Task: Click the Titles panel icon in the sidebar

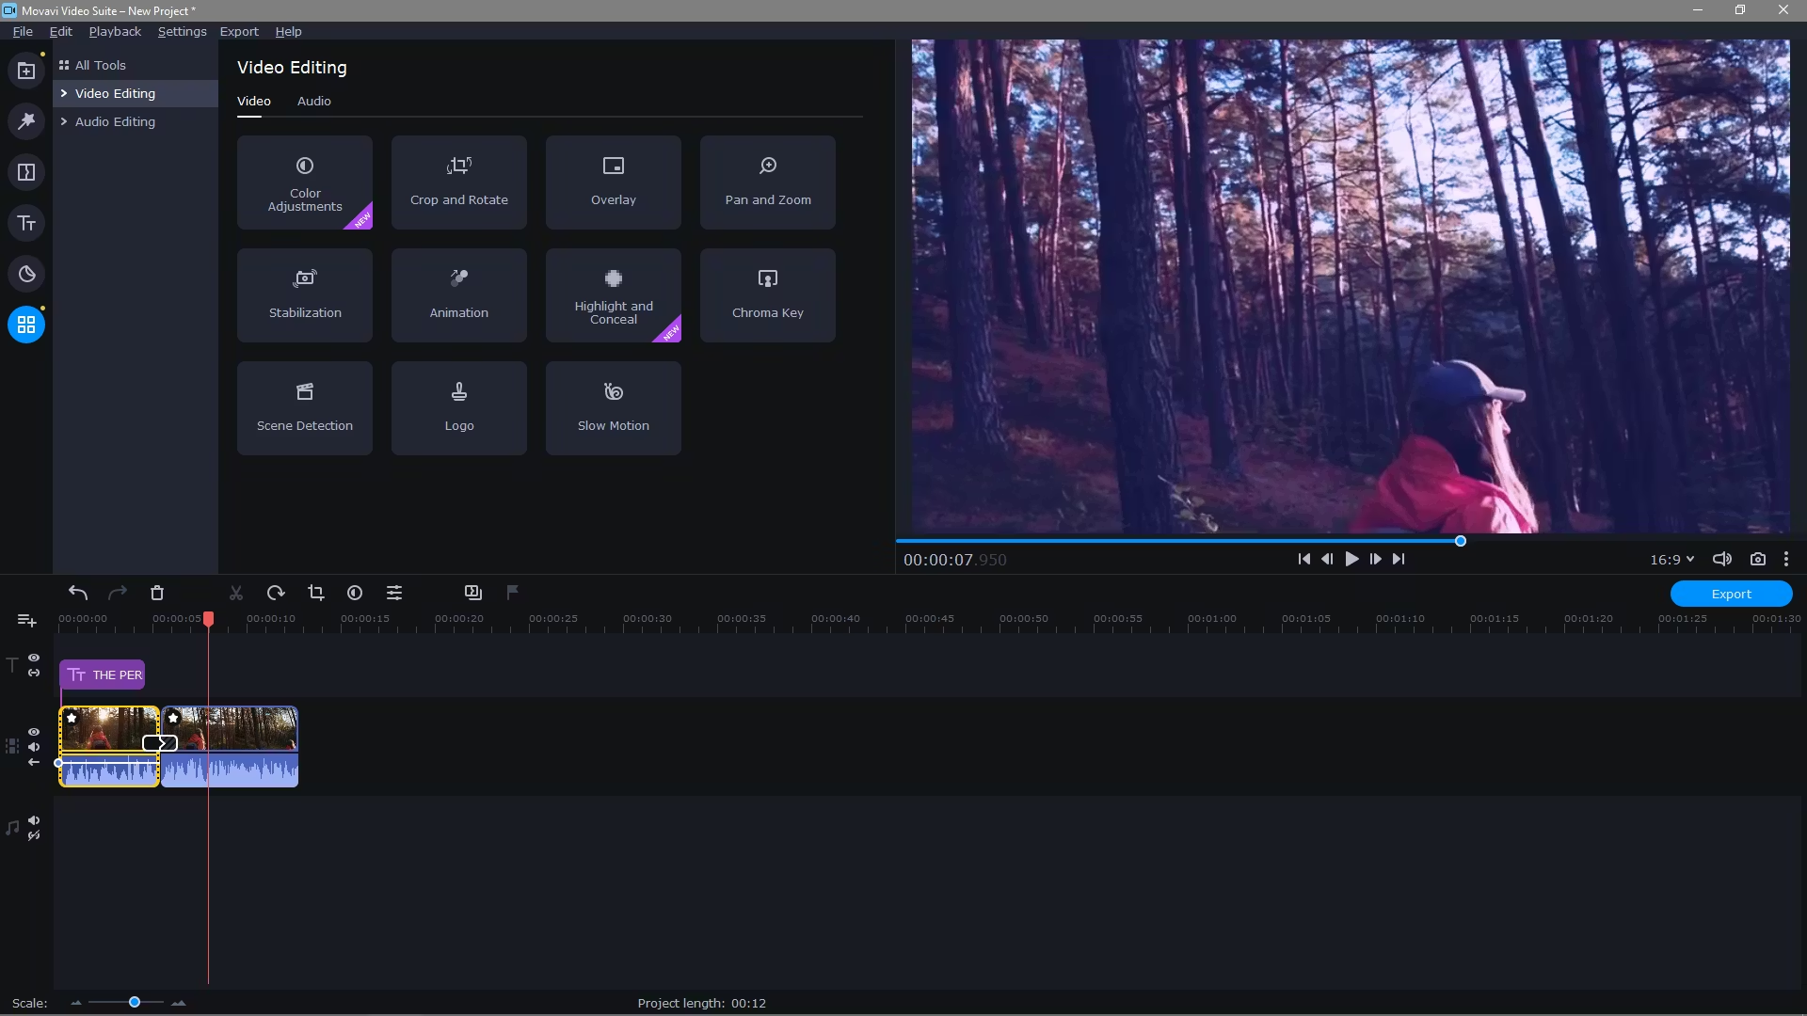Action: [26, 223]
